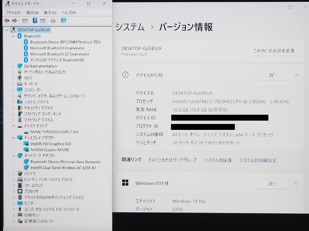Viewport: 309px width, 231px height.
Task: Scan for hardware changes via monitor icon
Action: click(63, 21)
